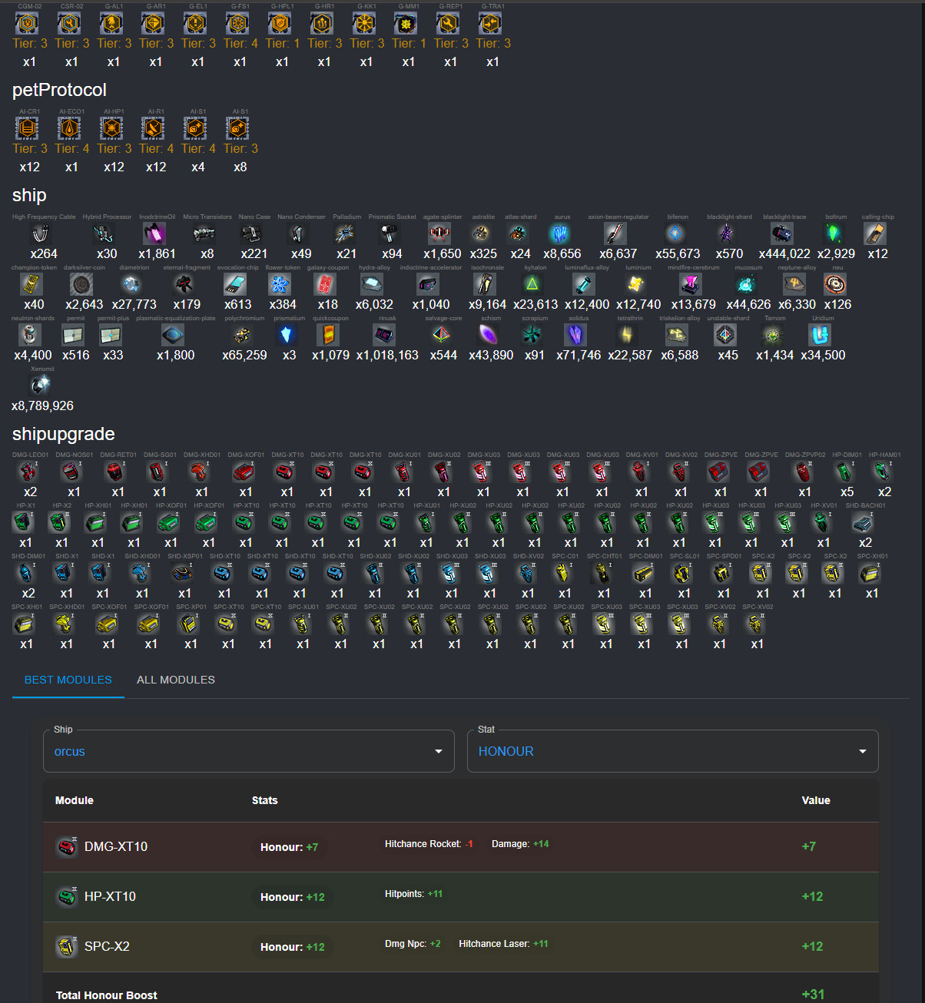Click the Module column header
This screenshot has width=925, height=1003.
[x=75, y=800]
